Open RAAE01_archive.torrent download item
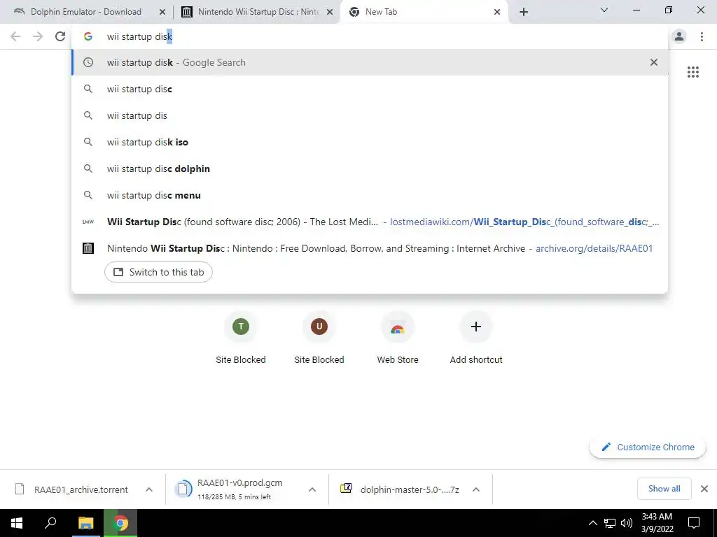 point(73,489)
